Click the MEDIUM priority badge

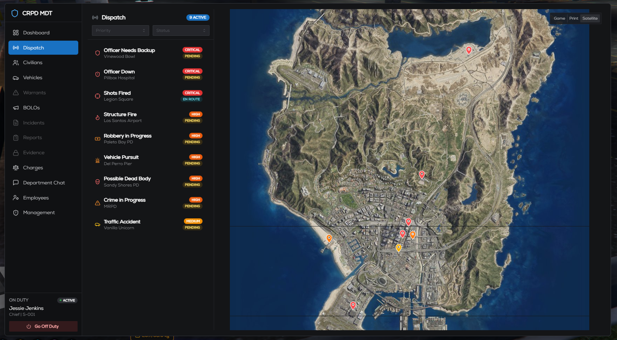coord(193,221)
